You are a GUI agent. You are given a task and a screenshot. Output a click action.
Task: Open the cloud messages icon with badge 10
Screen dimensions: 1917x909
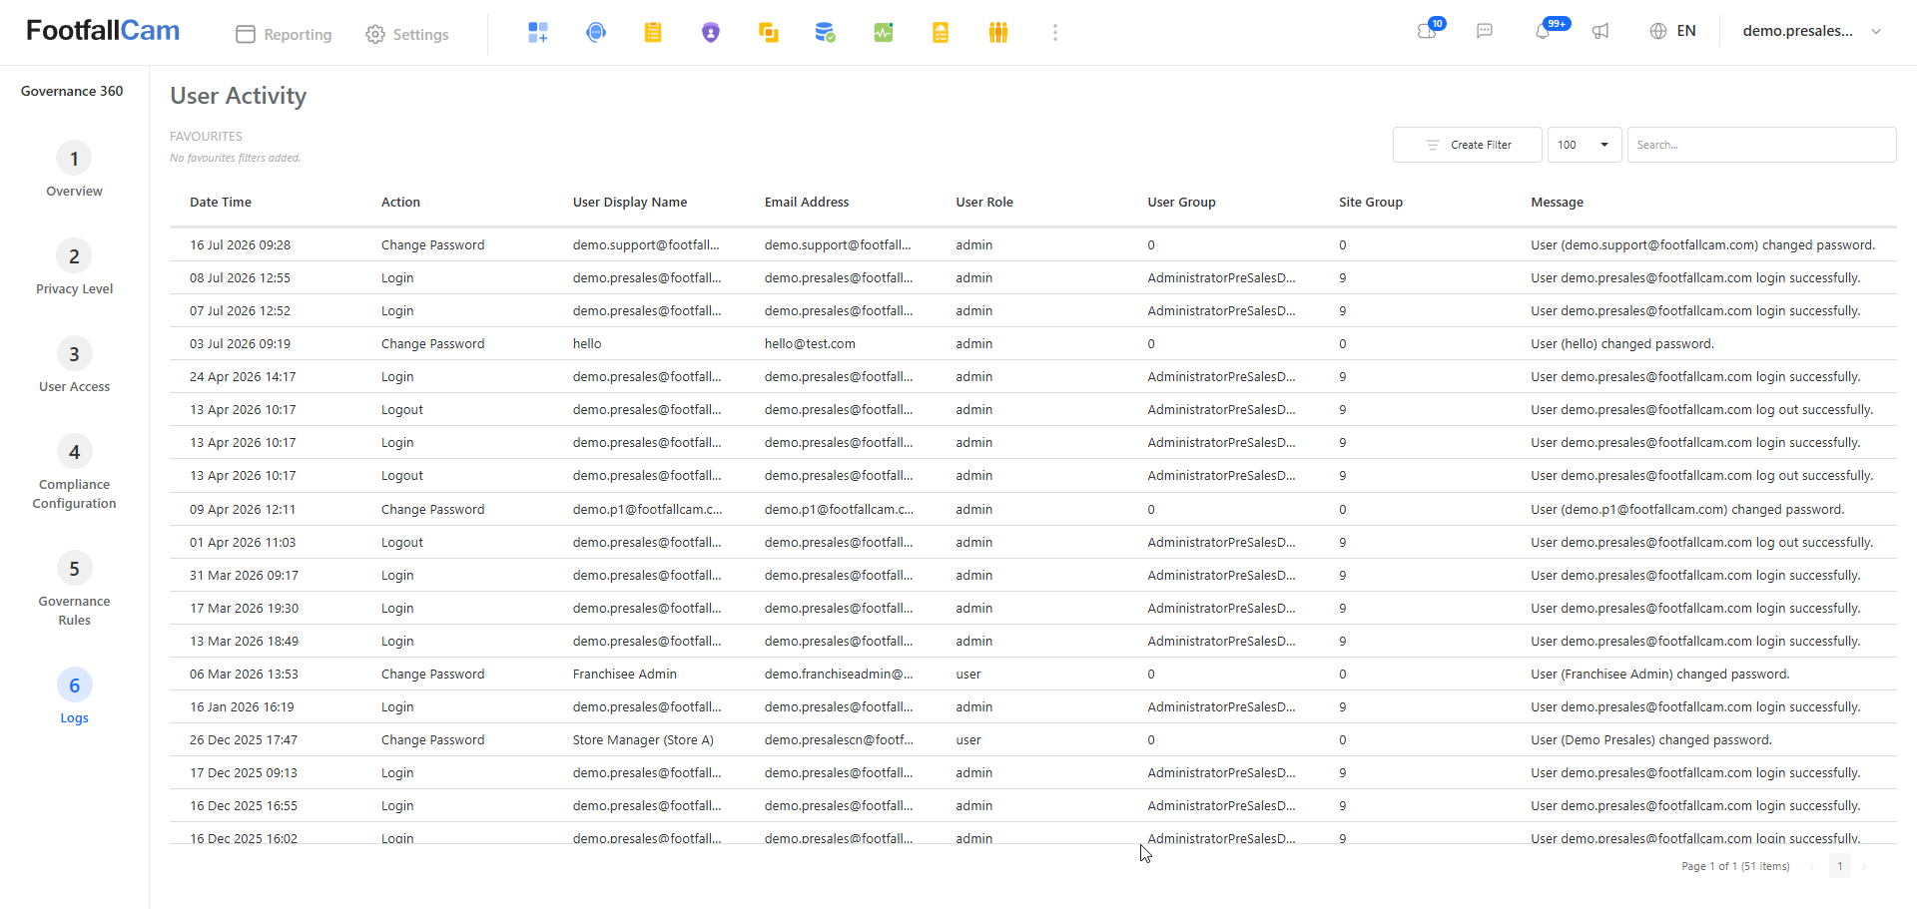point(1428,31)
